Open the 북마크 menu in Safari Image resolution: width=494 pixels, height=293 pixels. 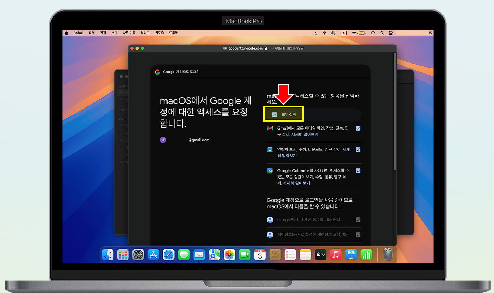(145, 33)
